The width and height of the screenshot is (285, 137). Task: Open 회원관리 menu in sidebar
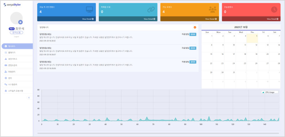17,72
